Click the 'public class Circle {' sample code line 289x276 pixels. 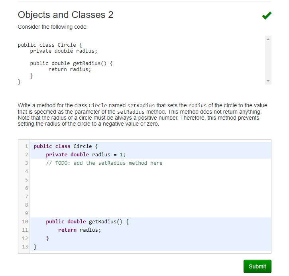pyautogui.click(x=50, y=45)
